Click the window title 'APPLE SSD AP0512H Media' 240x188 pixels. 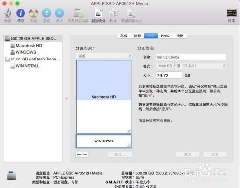click(120, 4)
